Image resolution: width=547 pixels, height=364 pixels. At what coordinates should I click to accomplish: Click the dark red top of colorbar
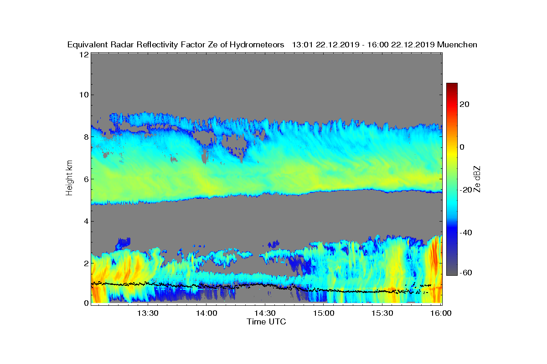[452, 87]
